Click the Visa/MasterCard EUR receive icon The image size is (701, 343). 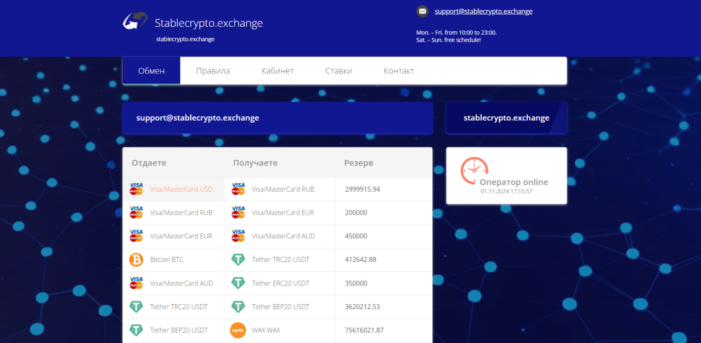[x=238, y=212]
